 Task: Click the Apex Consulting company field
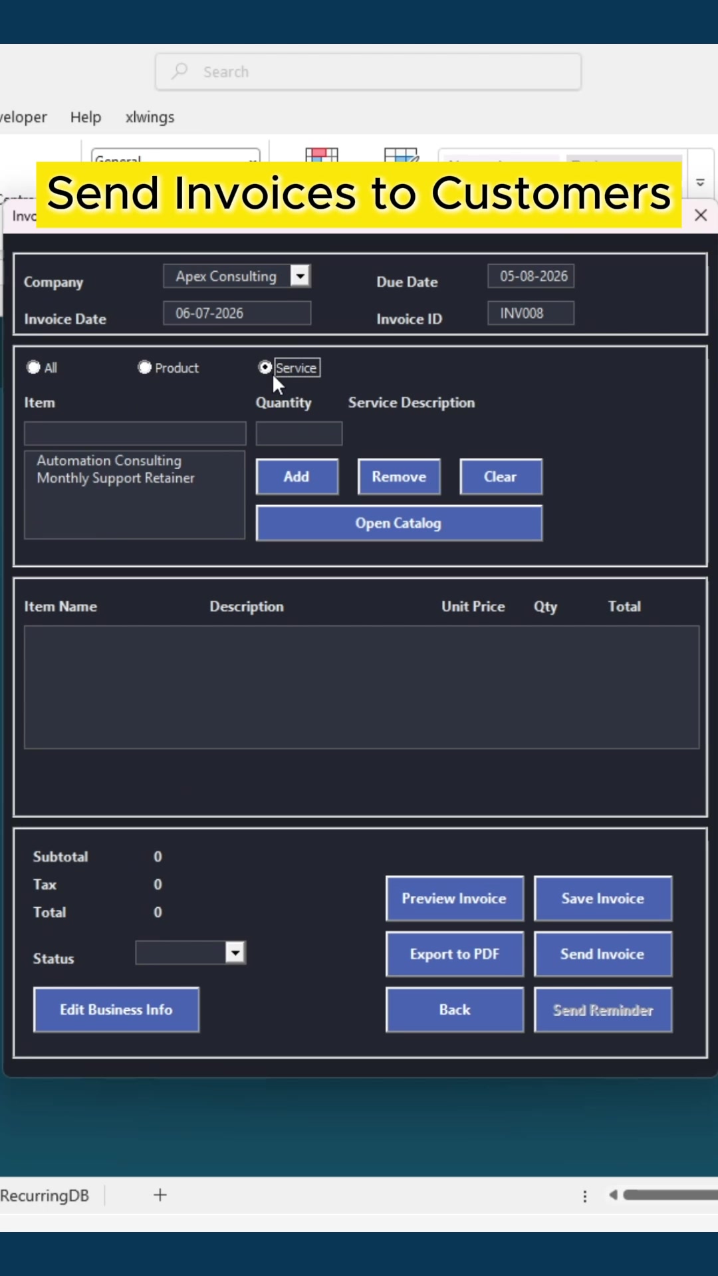[x=227, y=276]
